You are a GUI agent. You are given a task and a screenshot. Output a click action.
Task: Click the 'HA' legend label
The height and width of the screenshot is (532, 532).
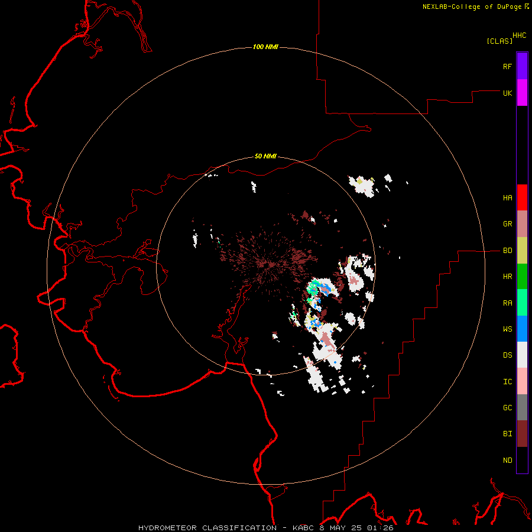(x=507, y=198)
